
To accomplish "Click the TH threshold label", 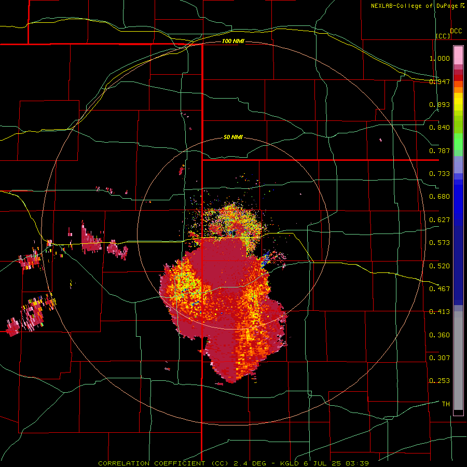I will pyautogui.click(x=446, y=404).
